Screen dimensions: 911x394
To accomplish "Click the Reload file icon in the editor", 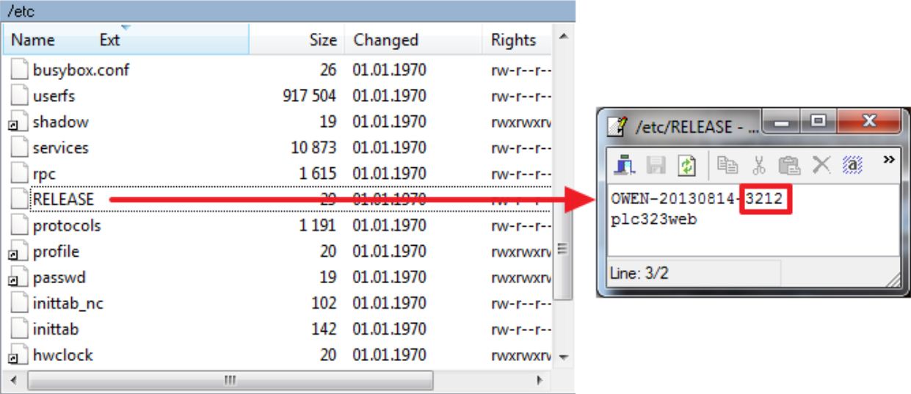I will click(x=686, y=167).
